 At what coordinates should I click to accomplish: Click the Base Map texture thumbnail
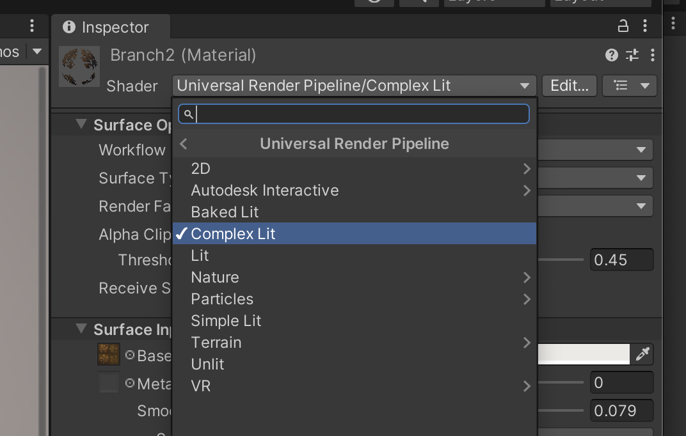click(x=108, y=354)
